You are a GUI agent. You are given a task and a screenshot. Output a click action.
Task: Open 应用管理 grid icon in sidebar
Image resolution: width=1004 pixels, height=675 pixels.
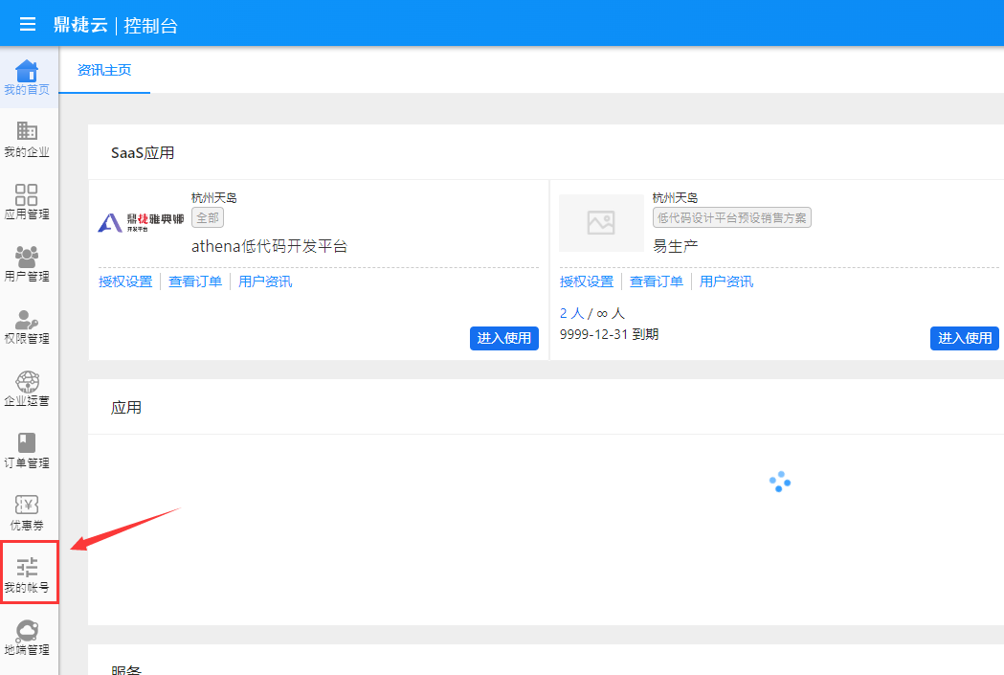tap(27, 194)
